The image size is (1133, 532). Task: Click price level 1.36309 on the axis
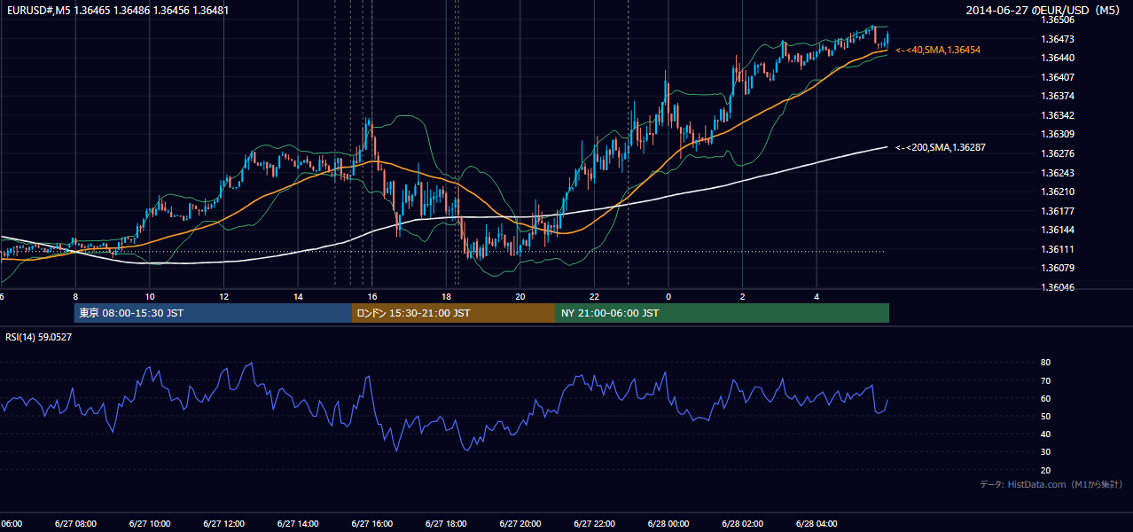1058,134
